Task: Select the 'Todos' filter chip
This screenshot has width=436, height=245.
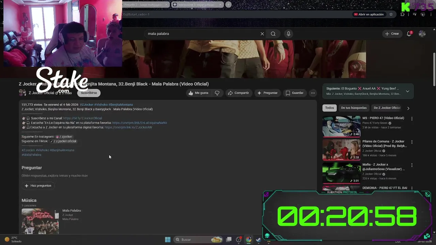Action: [329, 108]
